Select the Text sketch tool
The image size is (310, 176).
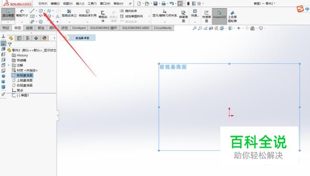click(x=57, y=16)
